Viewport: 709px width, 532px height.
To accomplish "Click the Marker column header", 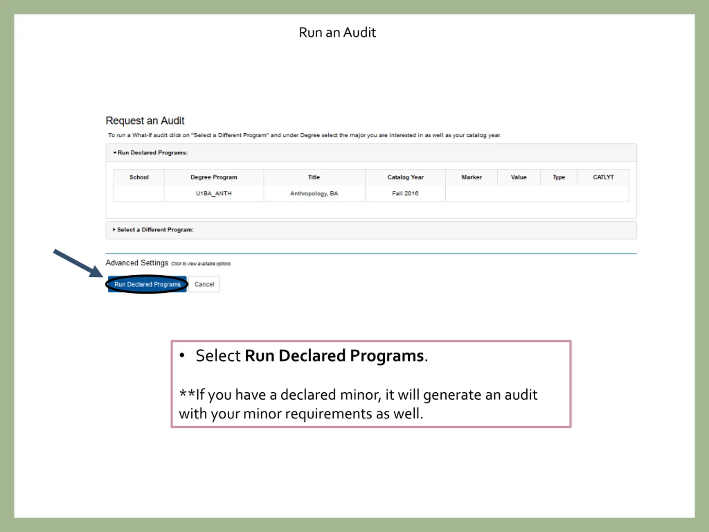I will pos(471,177).
